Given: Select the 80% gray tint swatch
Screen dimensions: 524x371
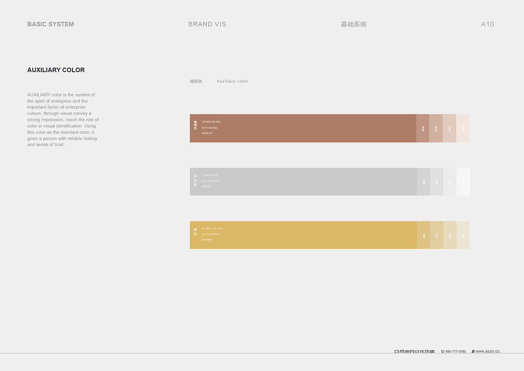Looking at the screenshot, I should [423, 182].
